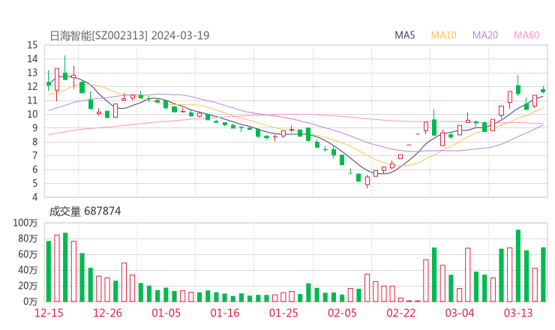Click the 成交量 687874 volume label
555x330 pixels.
[x=85, y=211]
